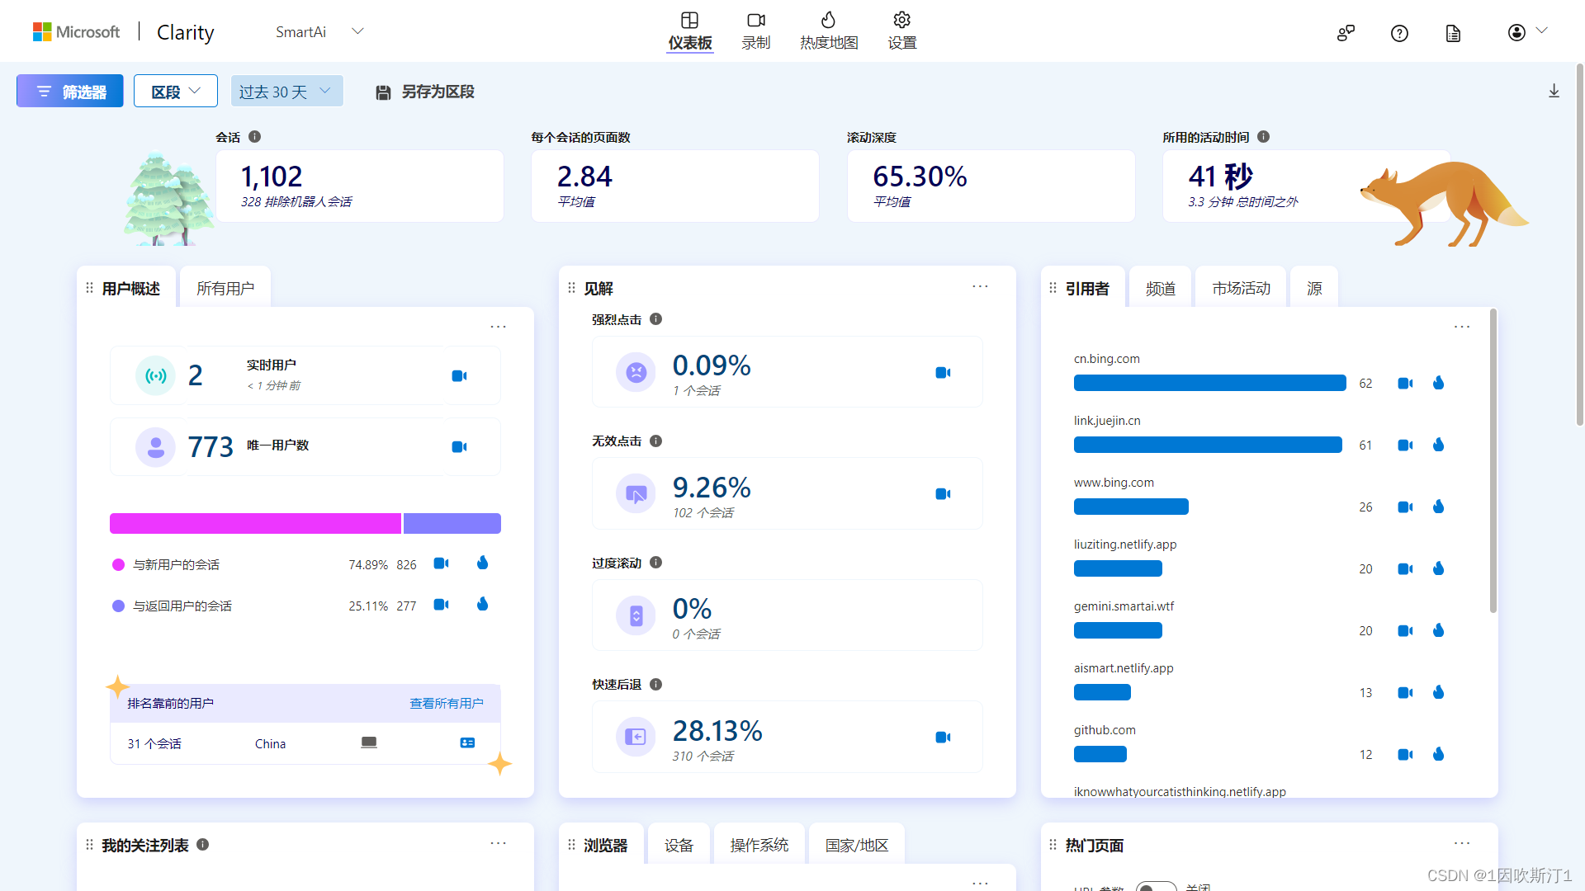Click the 筛选器 filter button
1585x891 pixels.
(70, 92)
